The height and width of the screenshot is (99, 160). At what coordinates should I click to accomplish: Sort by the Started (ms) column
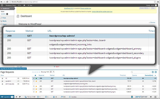point(149,75)
